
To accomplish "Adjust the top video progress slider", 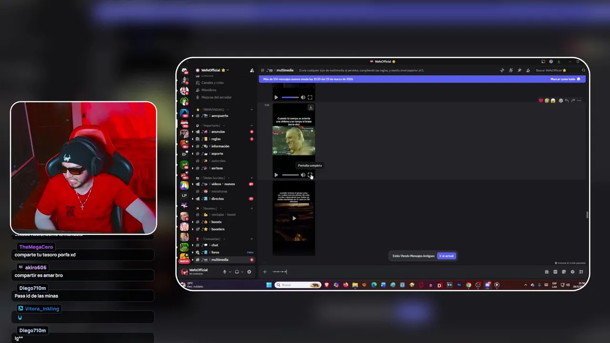I will point(290,97).
